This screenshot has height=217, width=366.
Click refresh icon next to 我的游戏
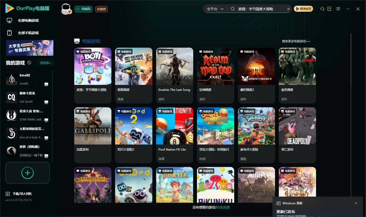(x=29, y=63)
